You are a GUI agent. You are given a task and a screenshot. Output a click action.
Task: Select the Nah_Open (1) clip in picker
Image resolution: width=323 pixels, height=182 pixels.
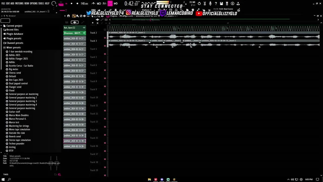click(x=74, y=28)
